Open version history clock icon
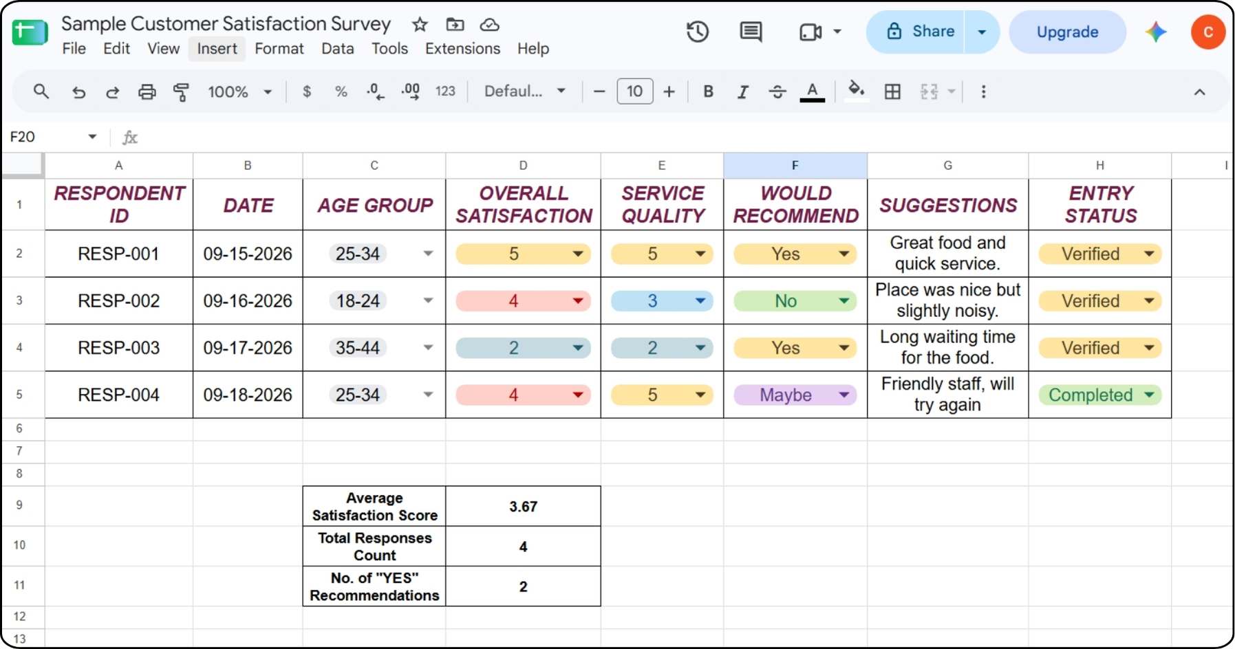 click(698, 32)
